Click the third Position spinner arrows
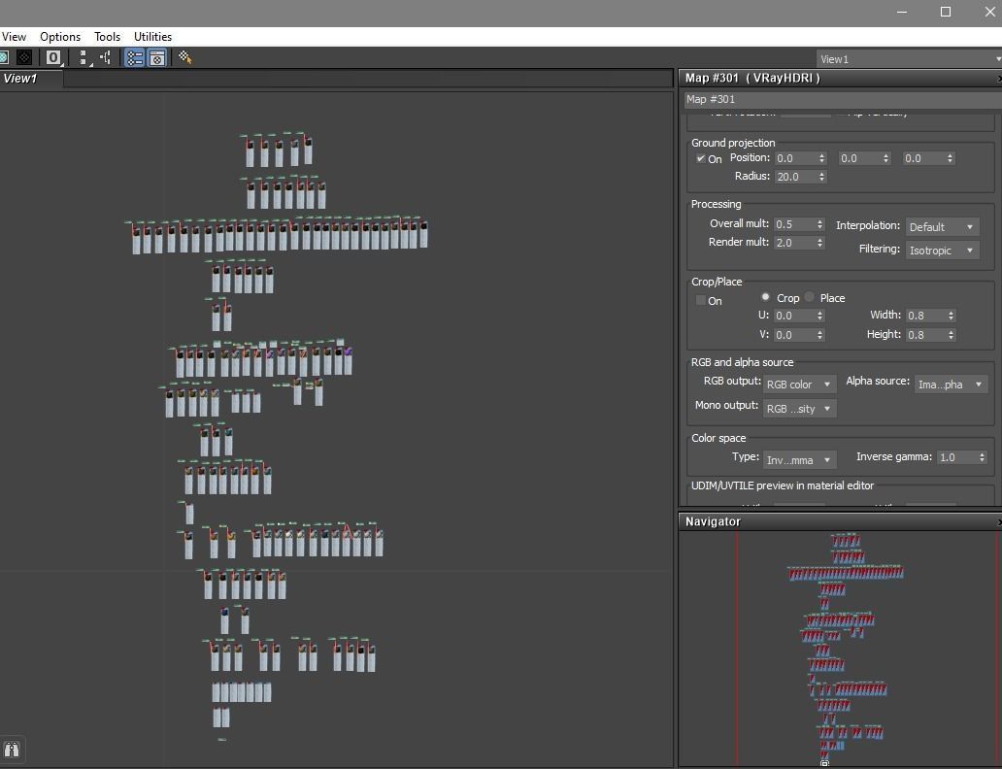Screen dimensions: 1002x769 tap(951, 158)
